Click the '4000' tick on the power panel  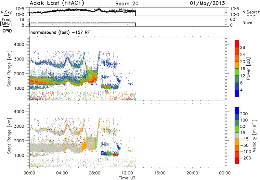click(19, 45)
